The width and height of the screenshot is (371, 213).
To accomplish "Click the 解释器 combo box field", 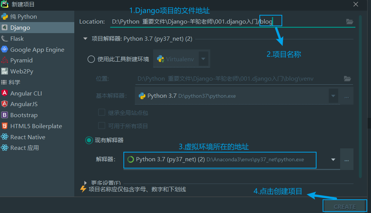I will coord(232,160).
